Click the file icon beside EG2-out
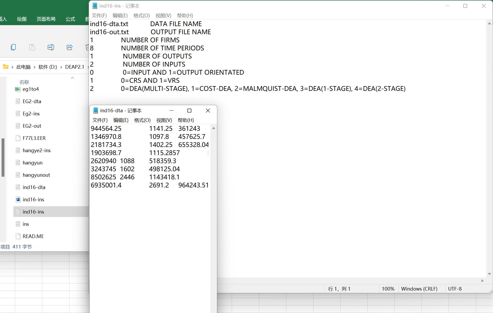Image resolution: width=493 pixels, height=313 pixels. pyautogui.click(x=18, y=126)
